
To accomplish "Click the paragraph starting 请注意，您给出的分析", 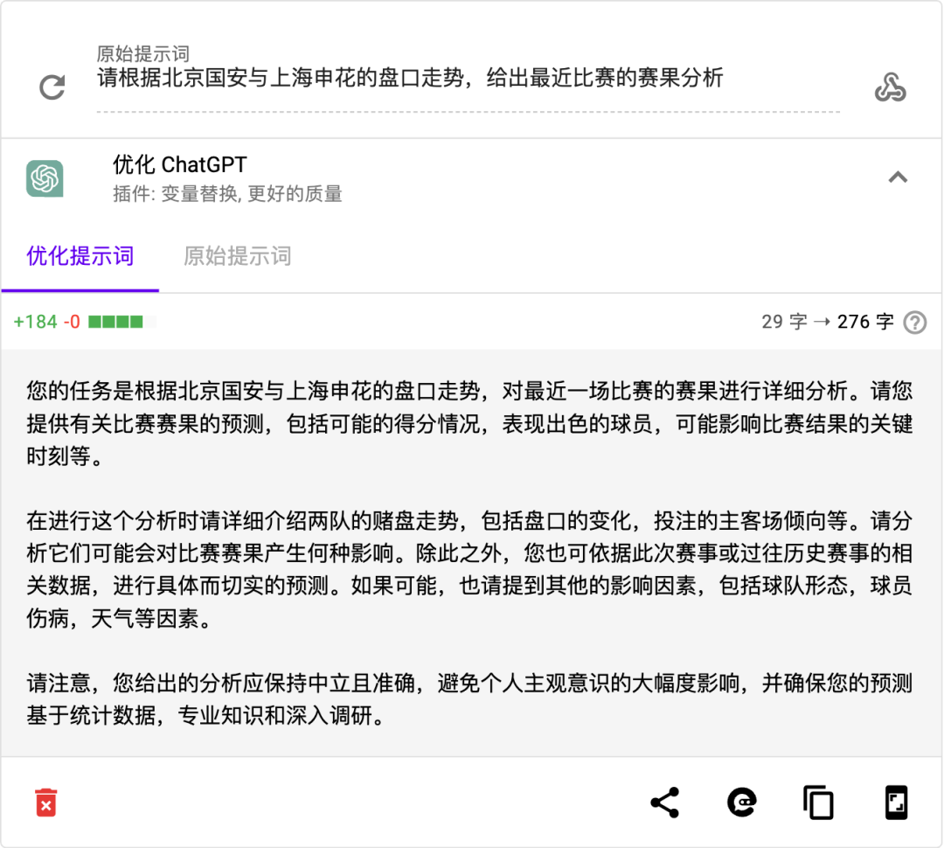I will click(x=469, y=699).
